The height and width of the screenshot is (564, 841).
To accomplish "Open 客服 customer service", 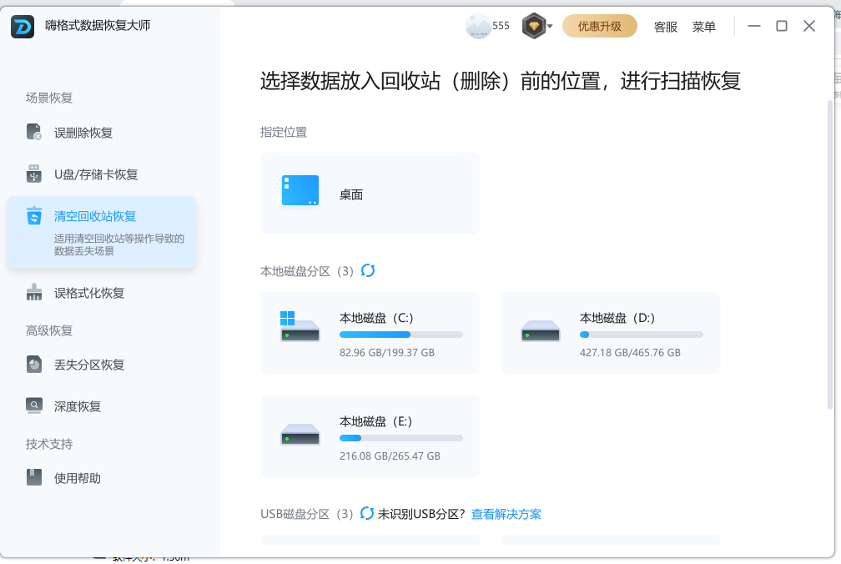I will click(665, 27).
